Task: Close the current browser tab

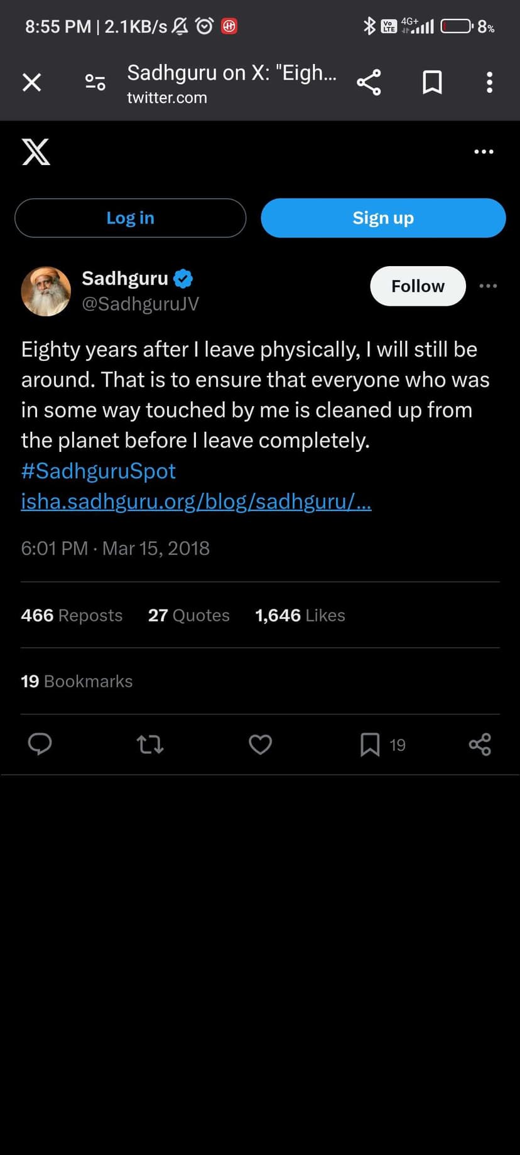Action: tap(31, 82)
